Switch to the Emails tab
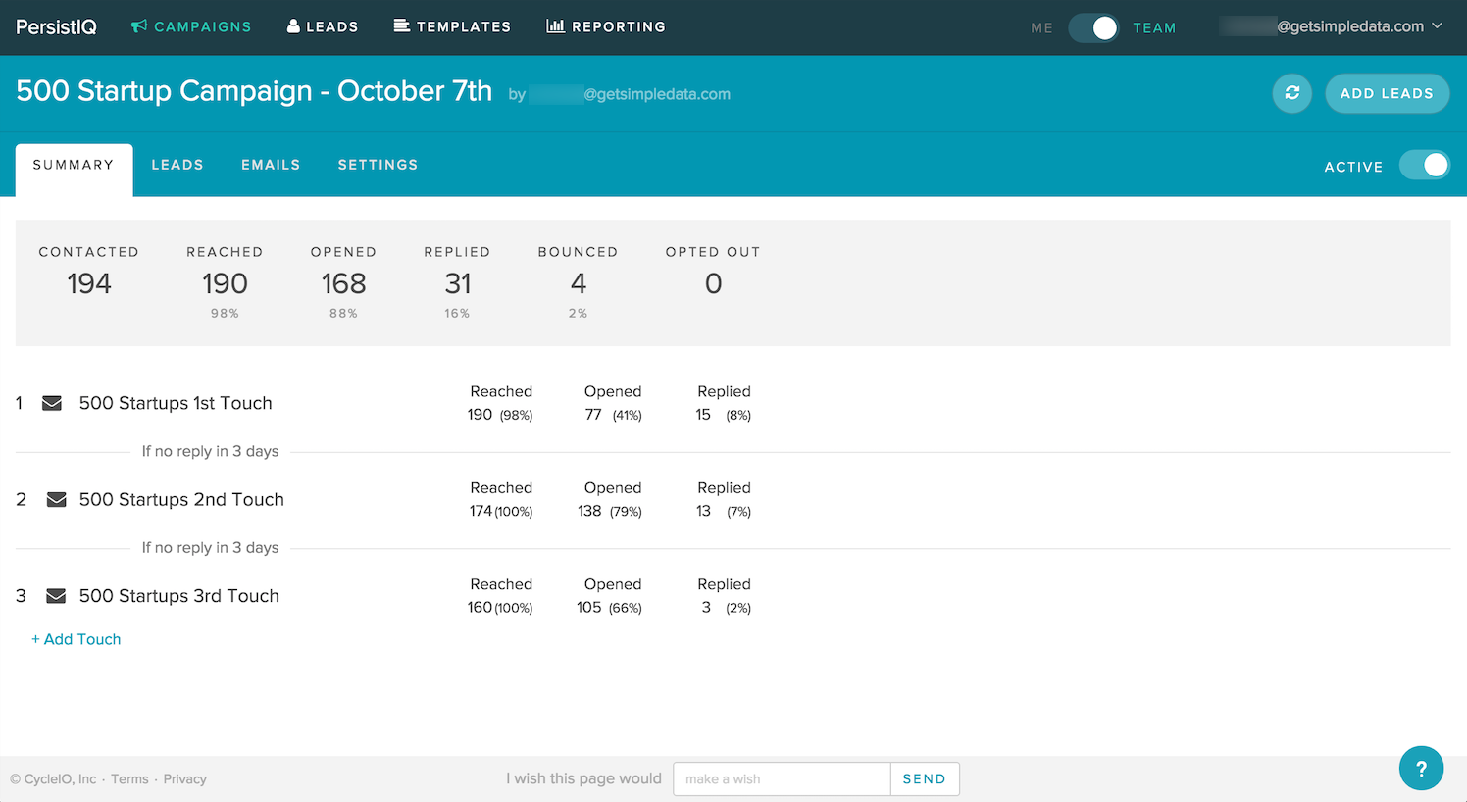The image size is (1467, 802). click(271, 165)
